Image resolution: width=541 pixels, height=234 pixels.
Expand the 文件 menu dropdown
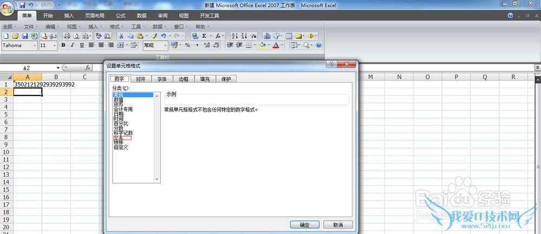30,26
